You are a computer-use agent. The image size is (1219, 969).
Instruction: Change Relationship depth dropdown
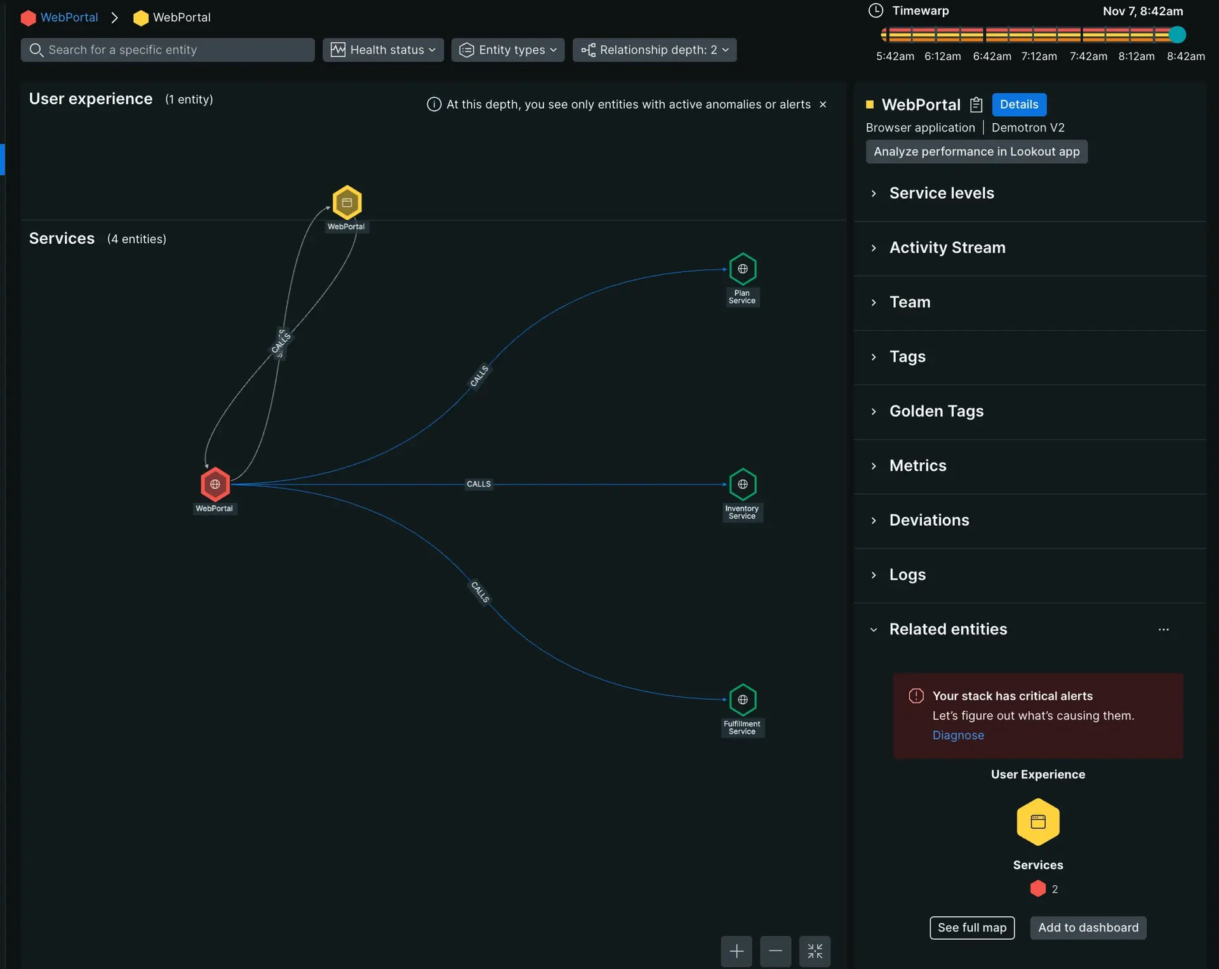click(x=654, y=50)
